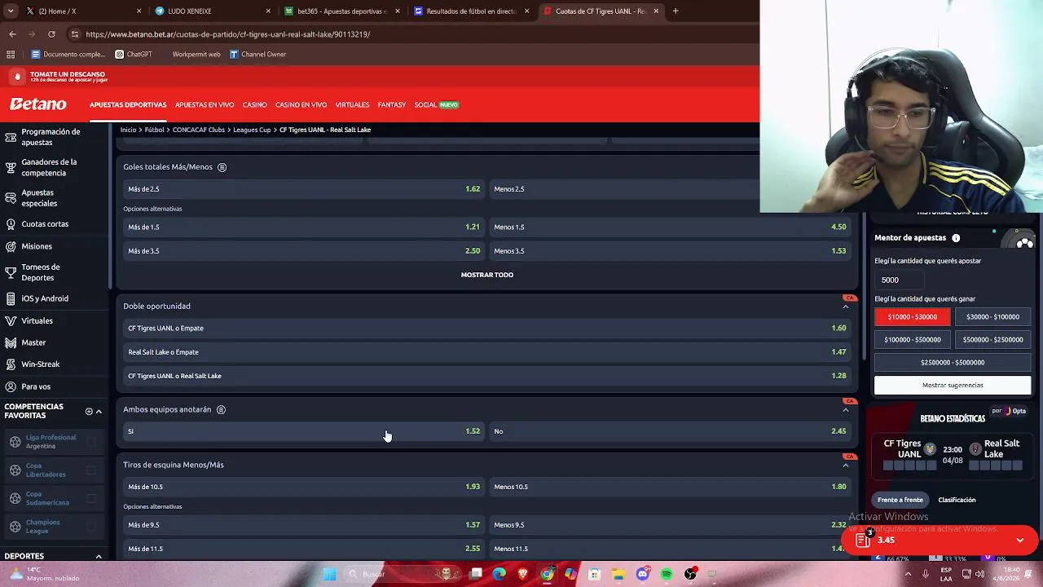Image resolution: width=1043 pixels, height=587 pixels.
Task: Open Programación de apuestas sidebar icon
Action: pos(11,137)
